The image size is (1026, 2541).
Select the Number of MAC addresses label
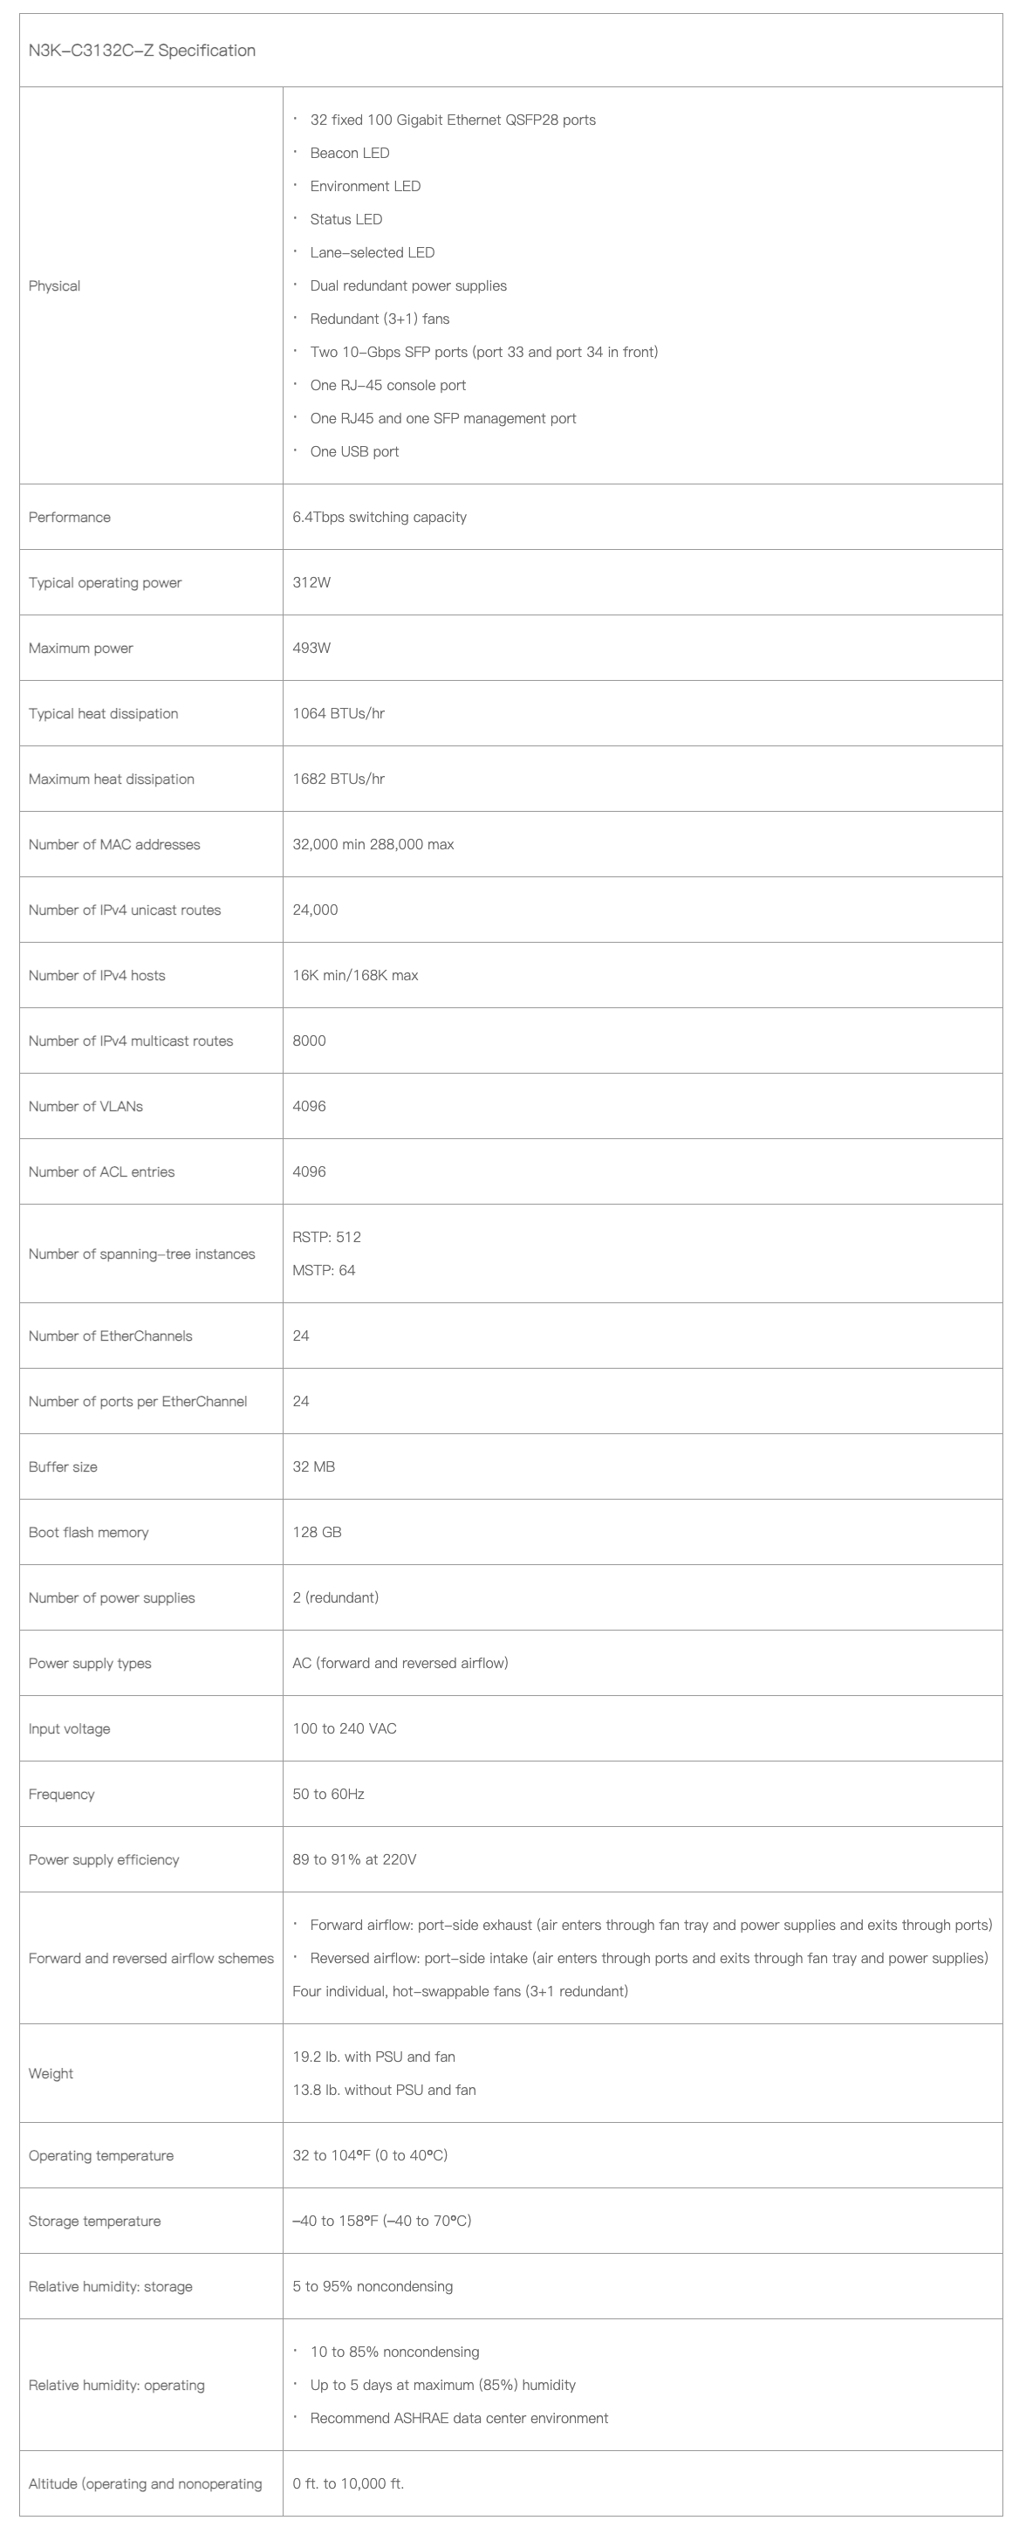[114, 844]
